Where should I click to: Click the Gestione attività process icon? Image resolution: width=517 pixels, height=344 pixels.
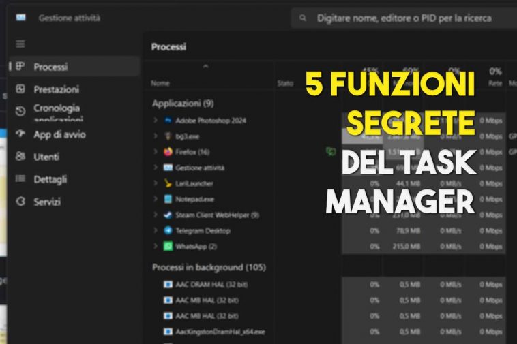pos(168,168)
